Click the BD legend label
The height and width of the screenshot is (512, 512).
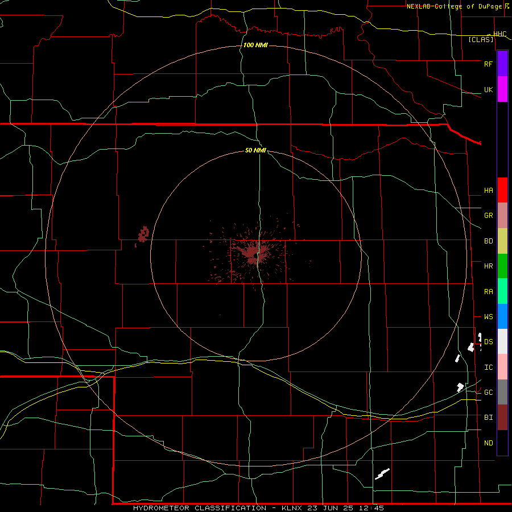pos(488,241)
